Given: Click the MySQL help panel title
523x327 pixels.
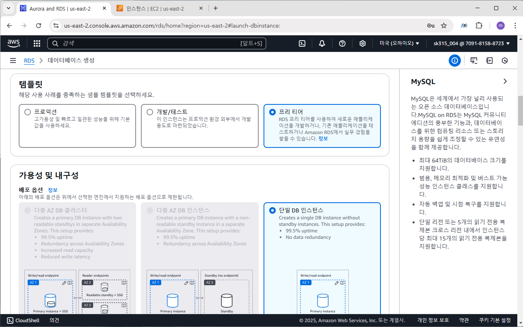Looking at the screenshot, I should click(423, 82).
